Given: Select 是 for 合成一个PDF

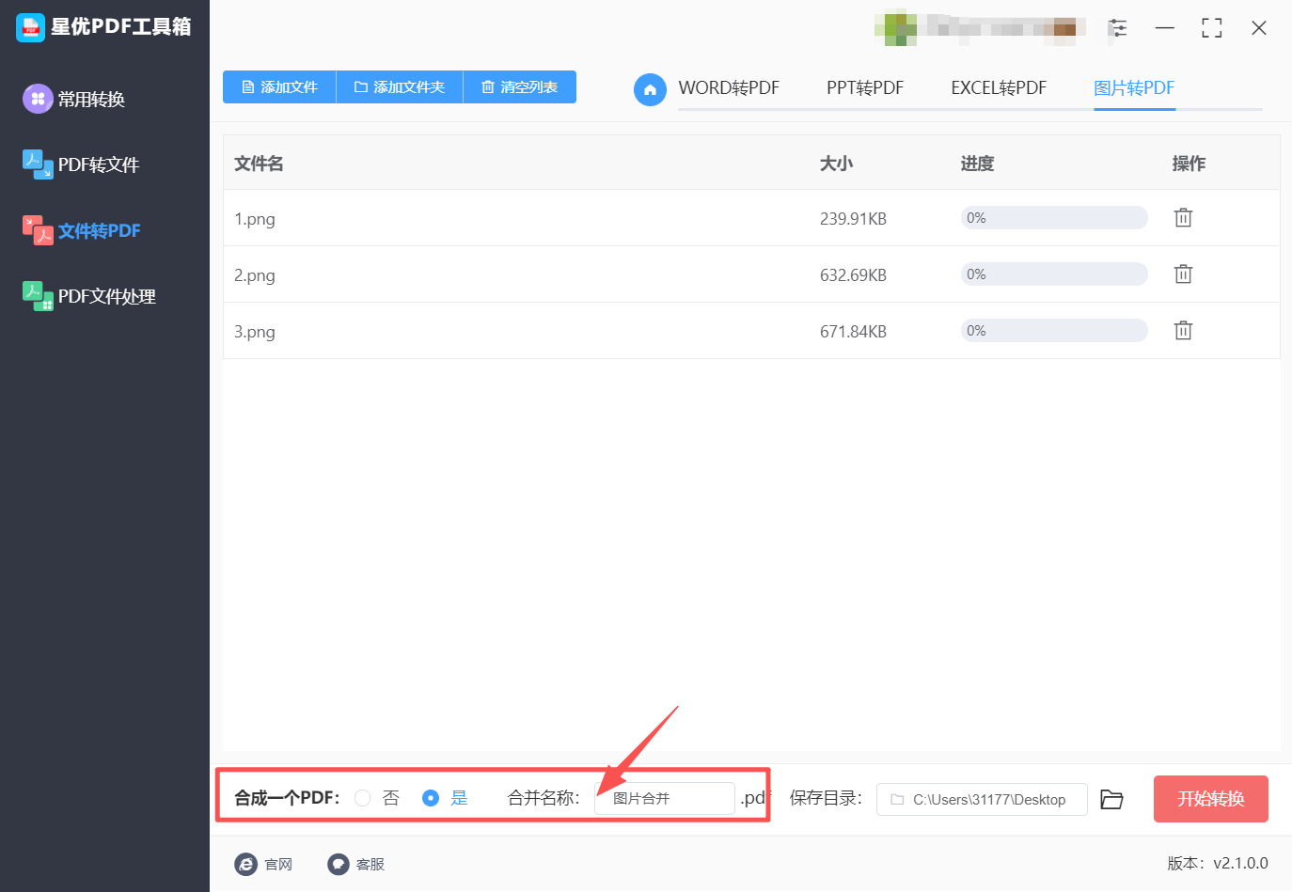Looking at the screenshot, I should [431, 798].
